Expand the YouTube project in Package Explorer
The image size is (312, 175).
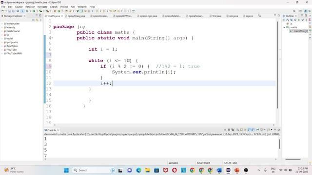coord(2,50)
